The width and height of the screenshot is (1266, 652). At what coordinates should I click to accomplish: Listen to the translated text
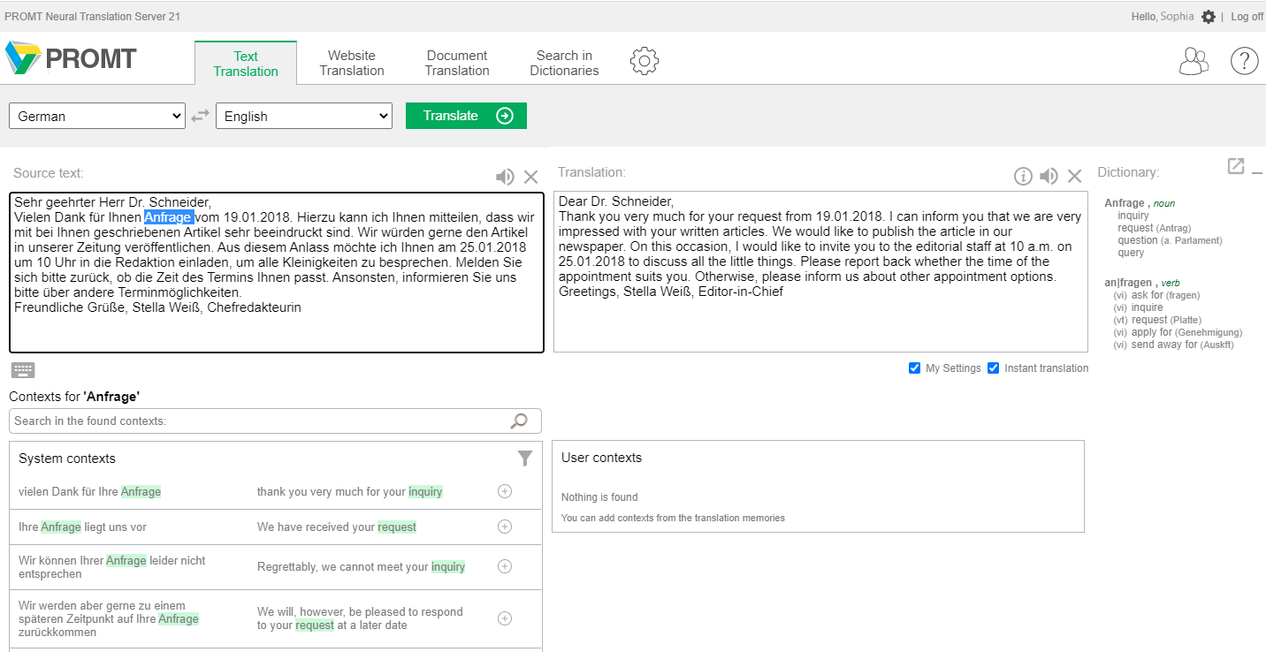tap(1049, 177)
